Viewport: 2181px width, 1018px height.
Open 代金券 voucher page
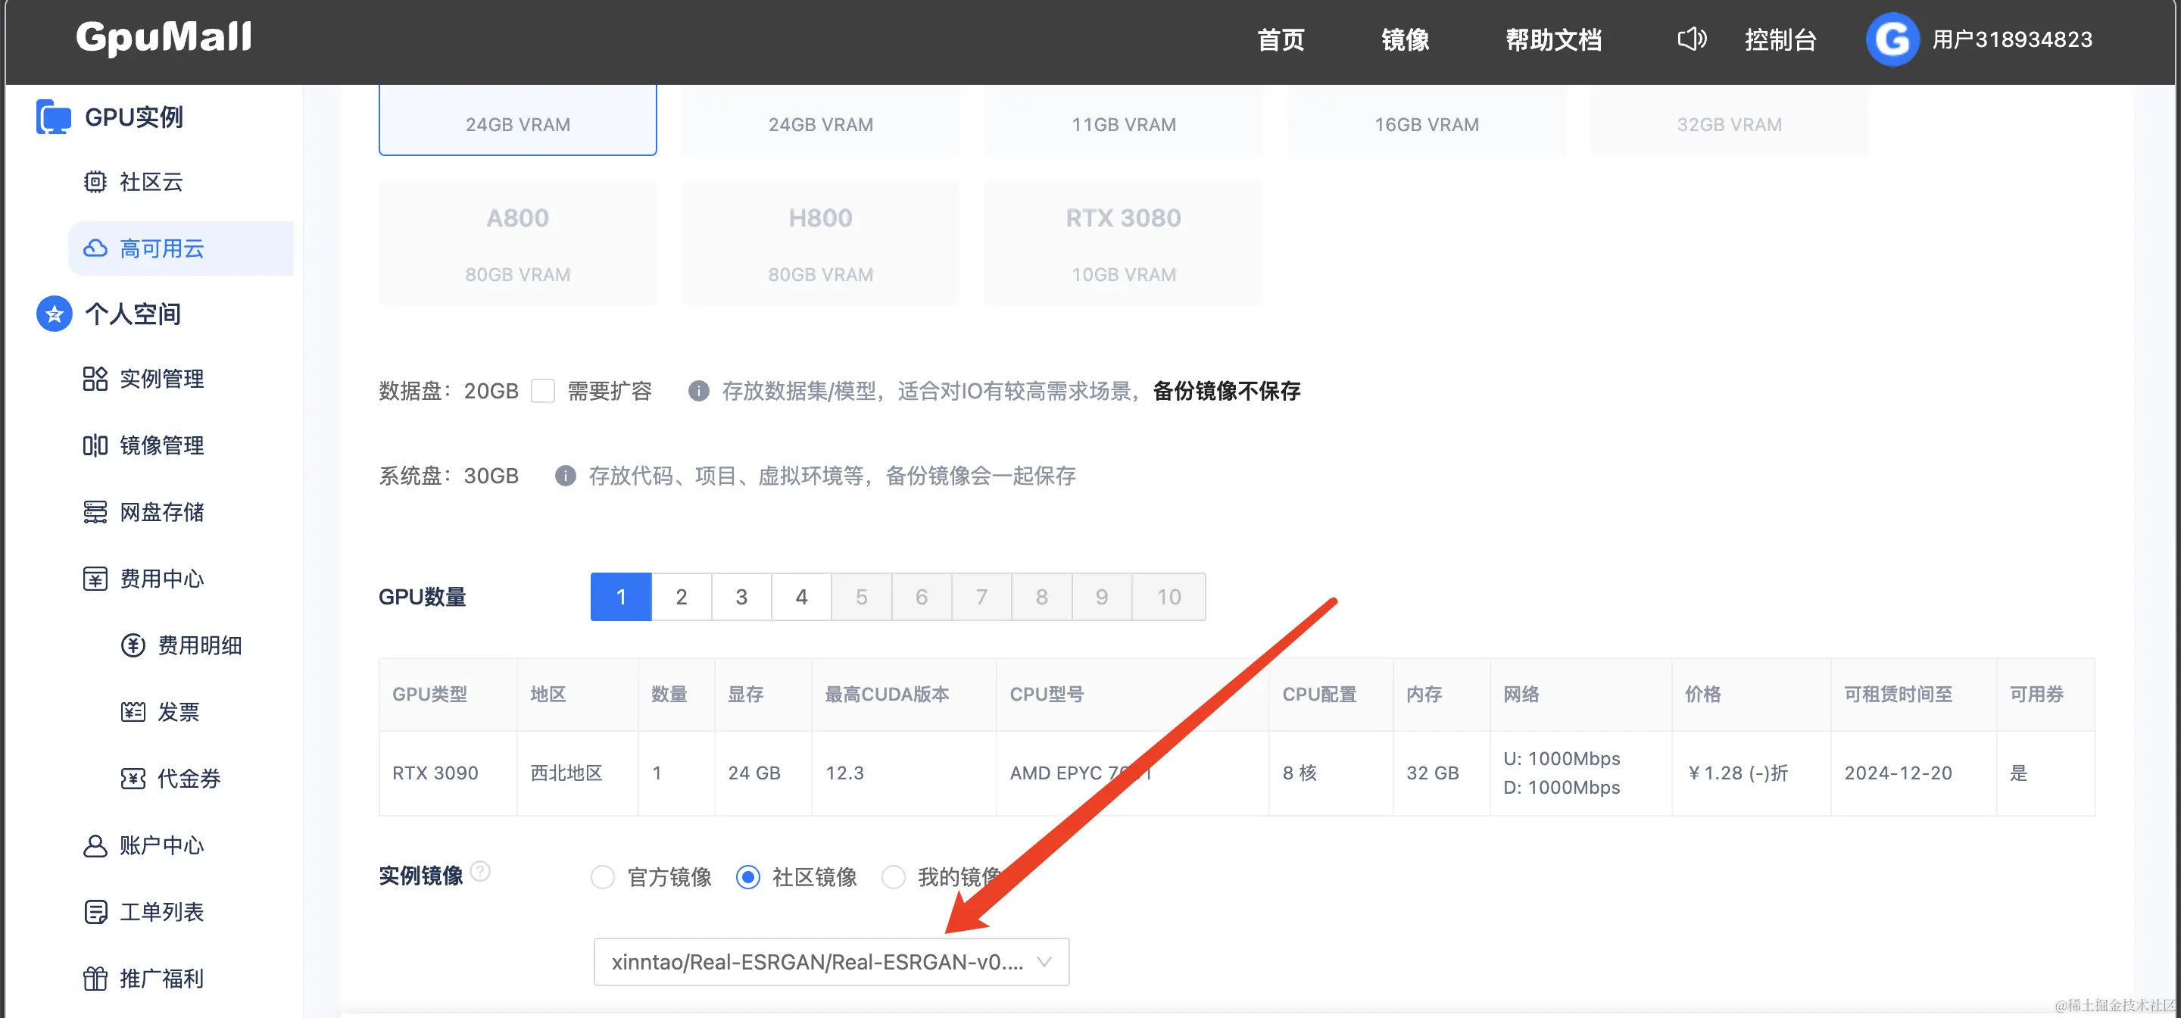[x=188, y=779]
